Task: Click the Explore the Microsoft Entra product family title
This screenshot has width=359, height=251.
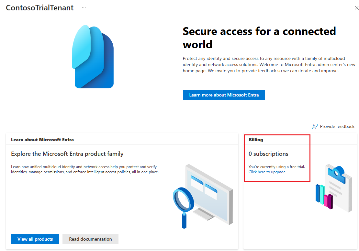Action: (66, 154)
